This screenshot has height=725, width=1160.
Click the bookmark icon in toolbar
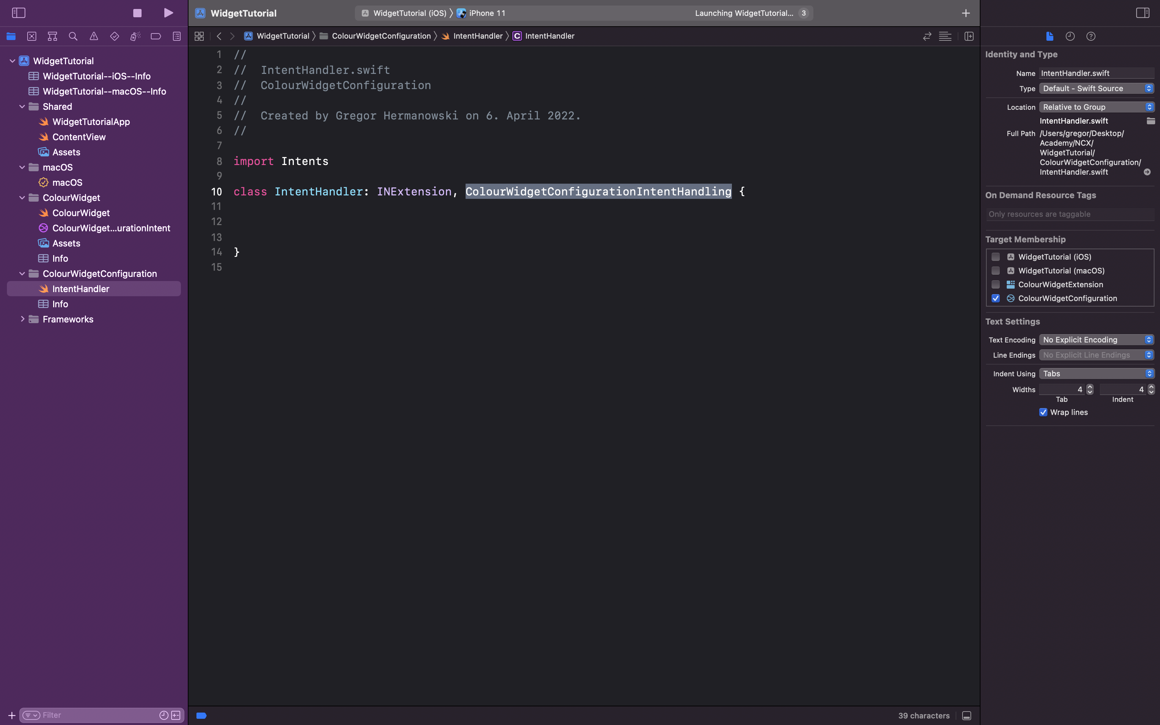(155, 36)
